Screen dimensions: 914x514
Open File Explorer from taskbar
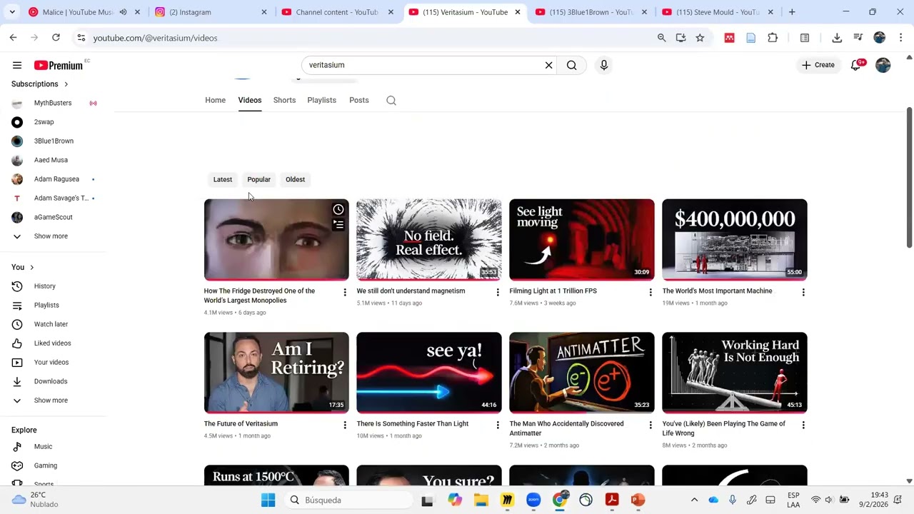tap(481, 500)
